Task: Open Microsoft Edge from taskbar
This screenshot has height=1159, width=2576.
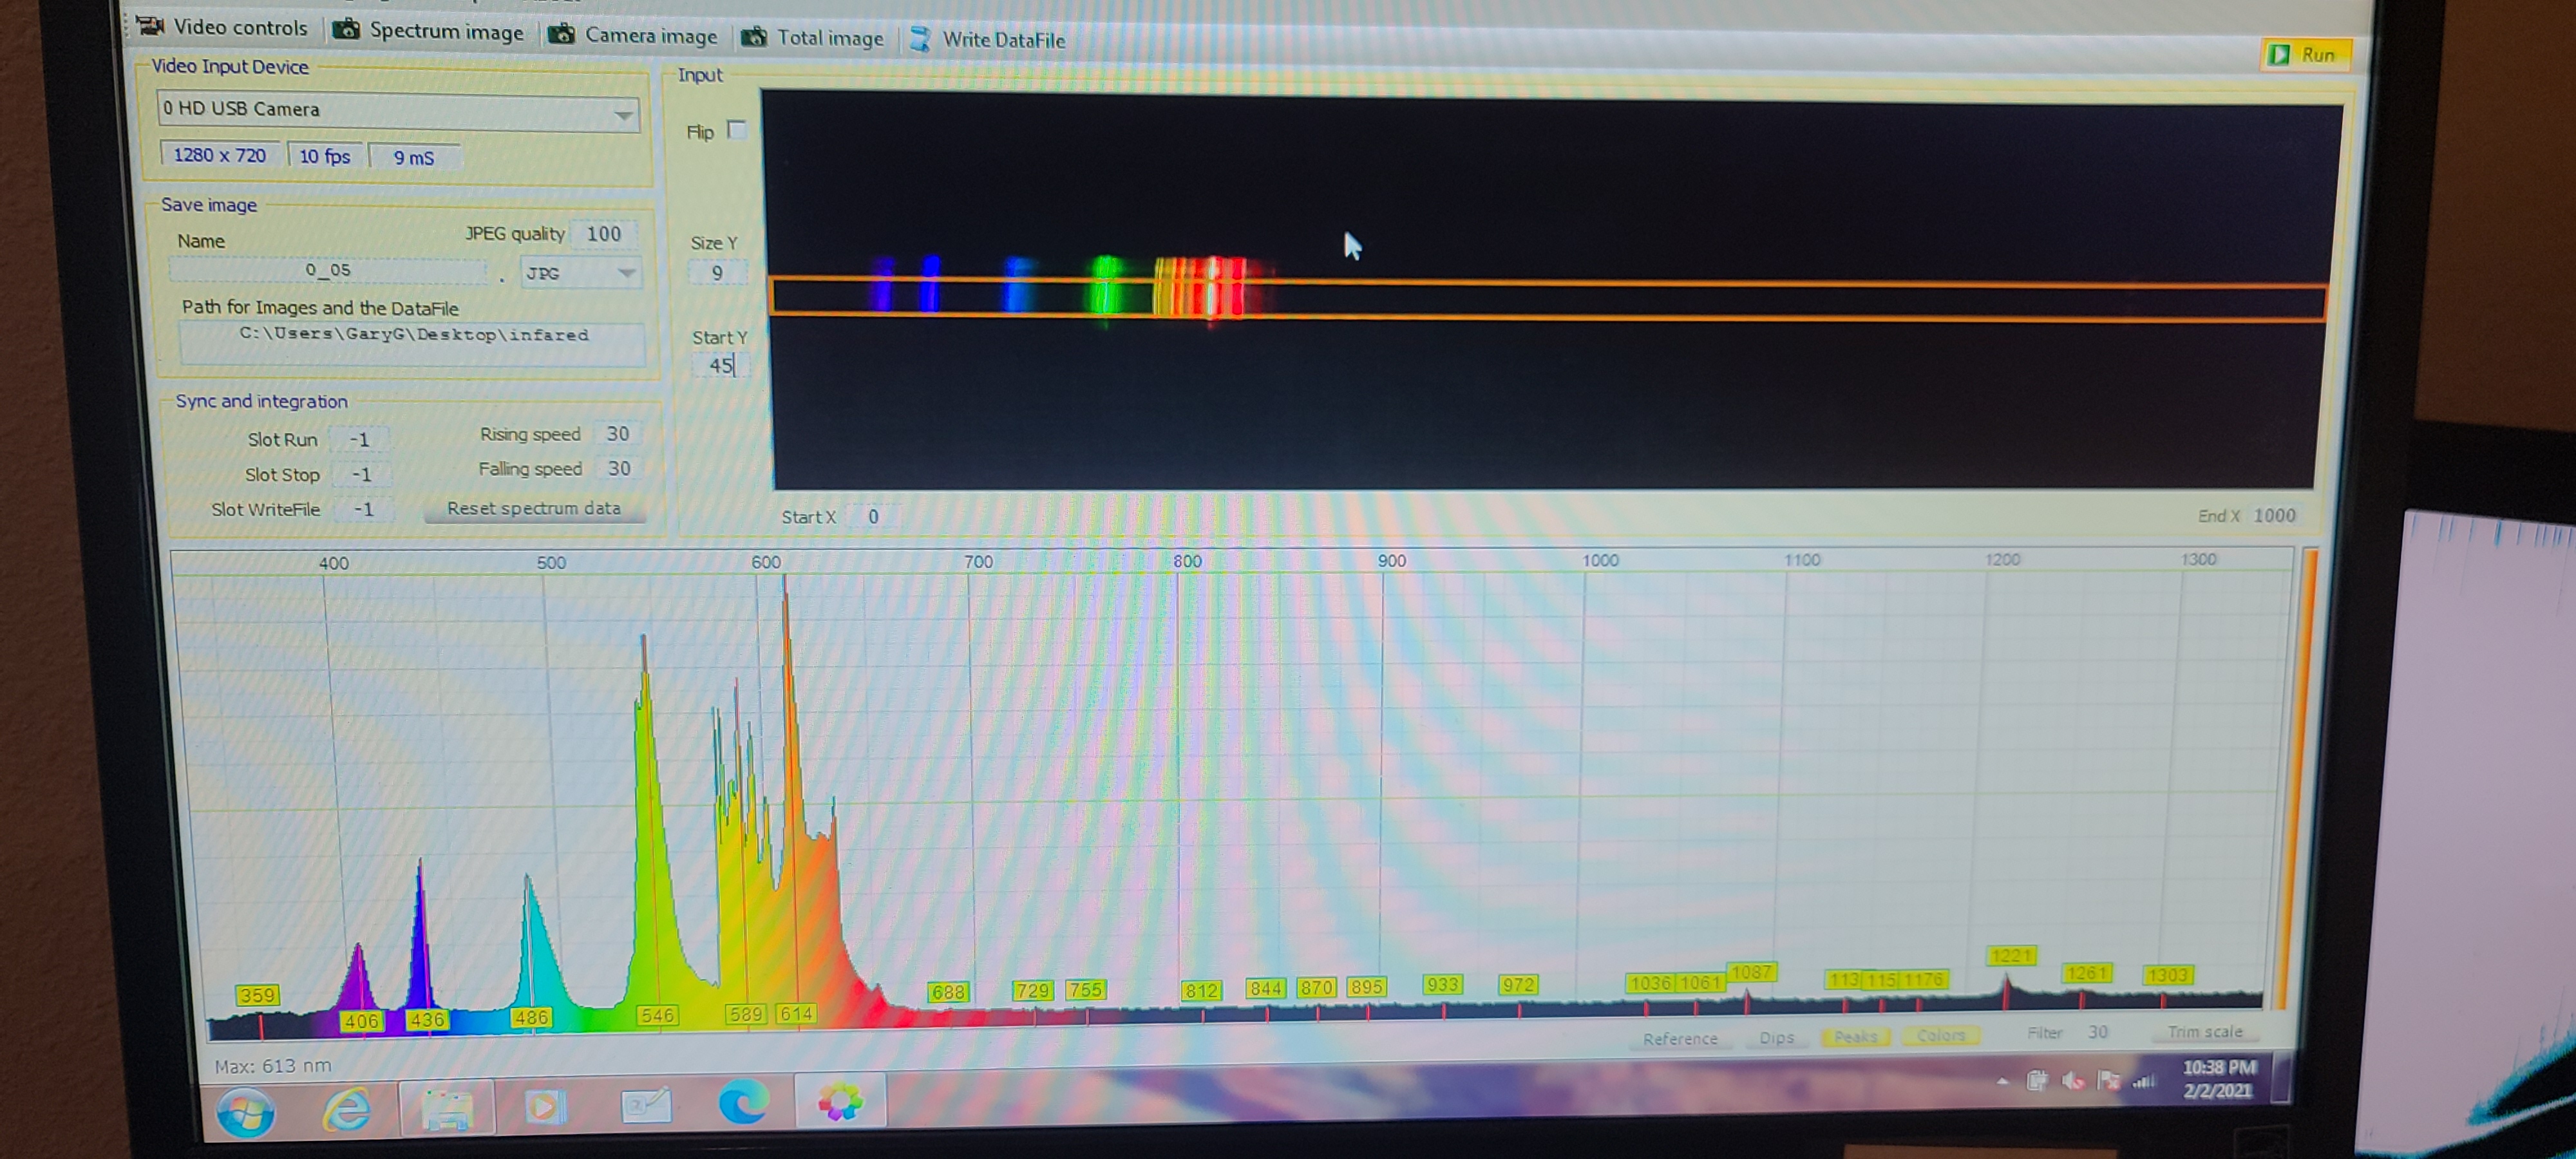Action: 743,1102
